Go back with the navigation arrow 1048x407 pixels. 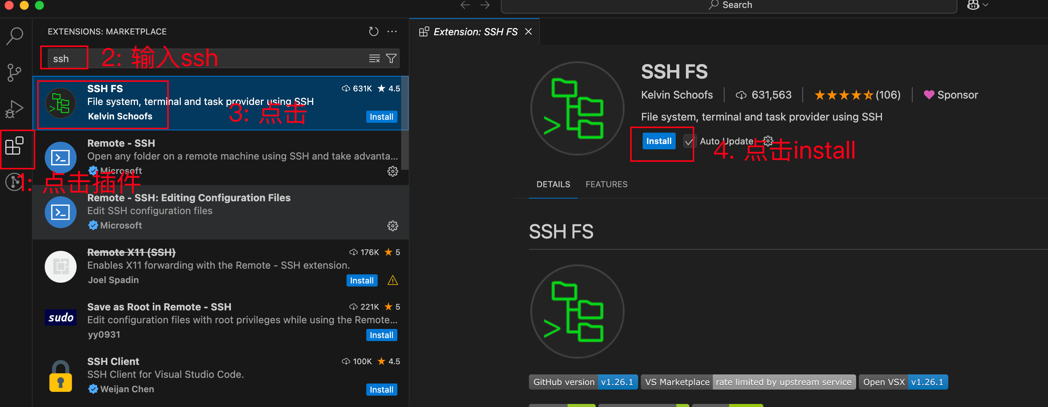(x=465, y=5)
